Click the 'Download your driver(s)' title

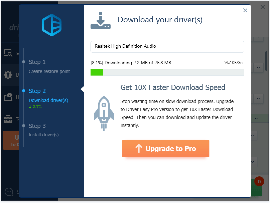[160, 20]
